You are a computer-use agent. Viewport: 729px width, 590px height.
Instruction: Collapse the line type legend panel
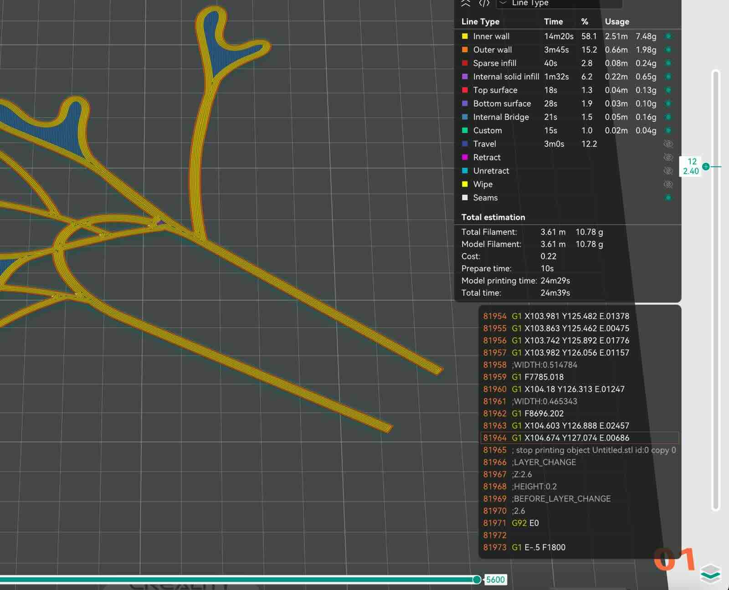[465, 3]
